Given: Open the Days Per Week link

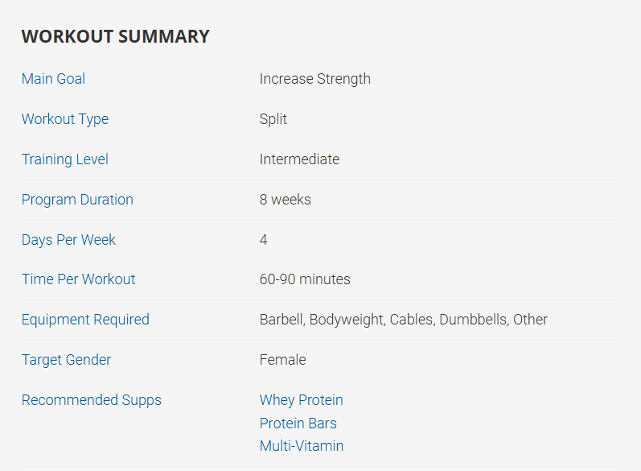Looking at the screenshot, I should pos(68,240).
